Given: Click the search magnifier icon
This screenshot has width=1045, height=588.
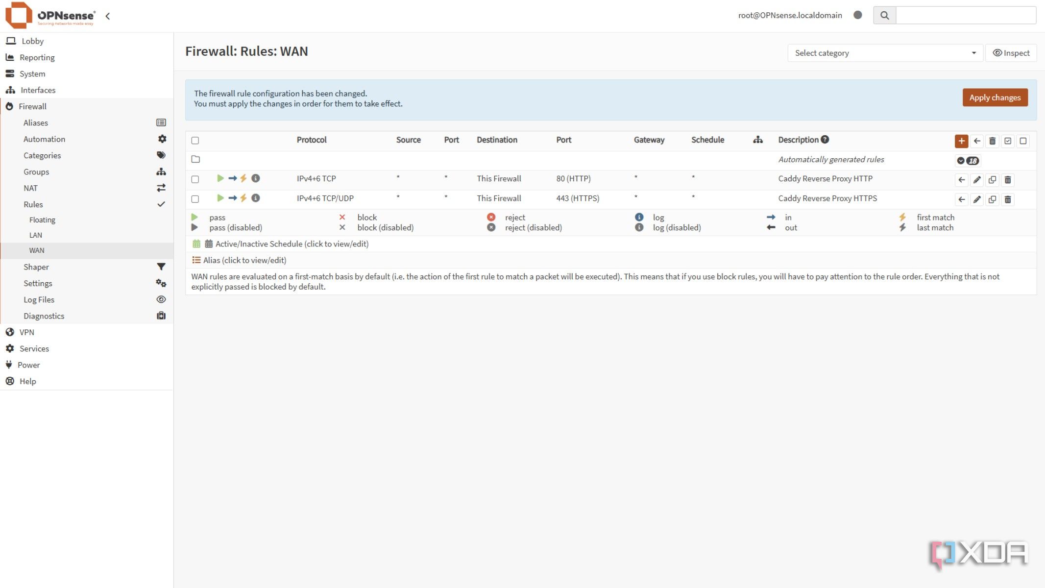Looking at the screenshot, I should pos(884,15).
